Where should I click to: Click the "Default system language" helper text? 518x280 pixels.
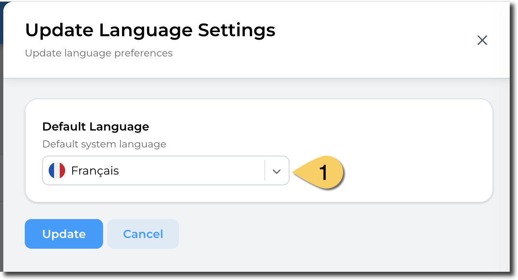click(104, 144)
